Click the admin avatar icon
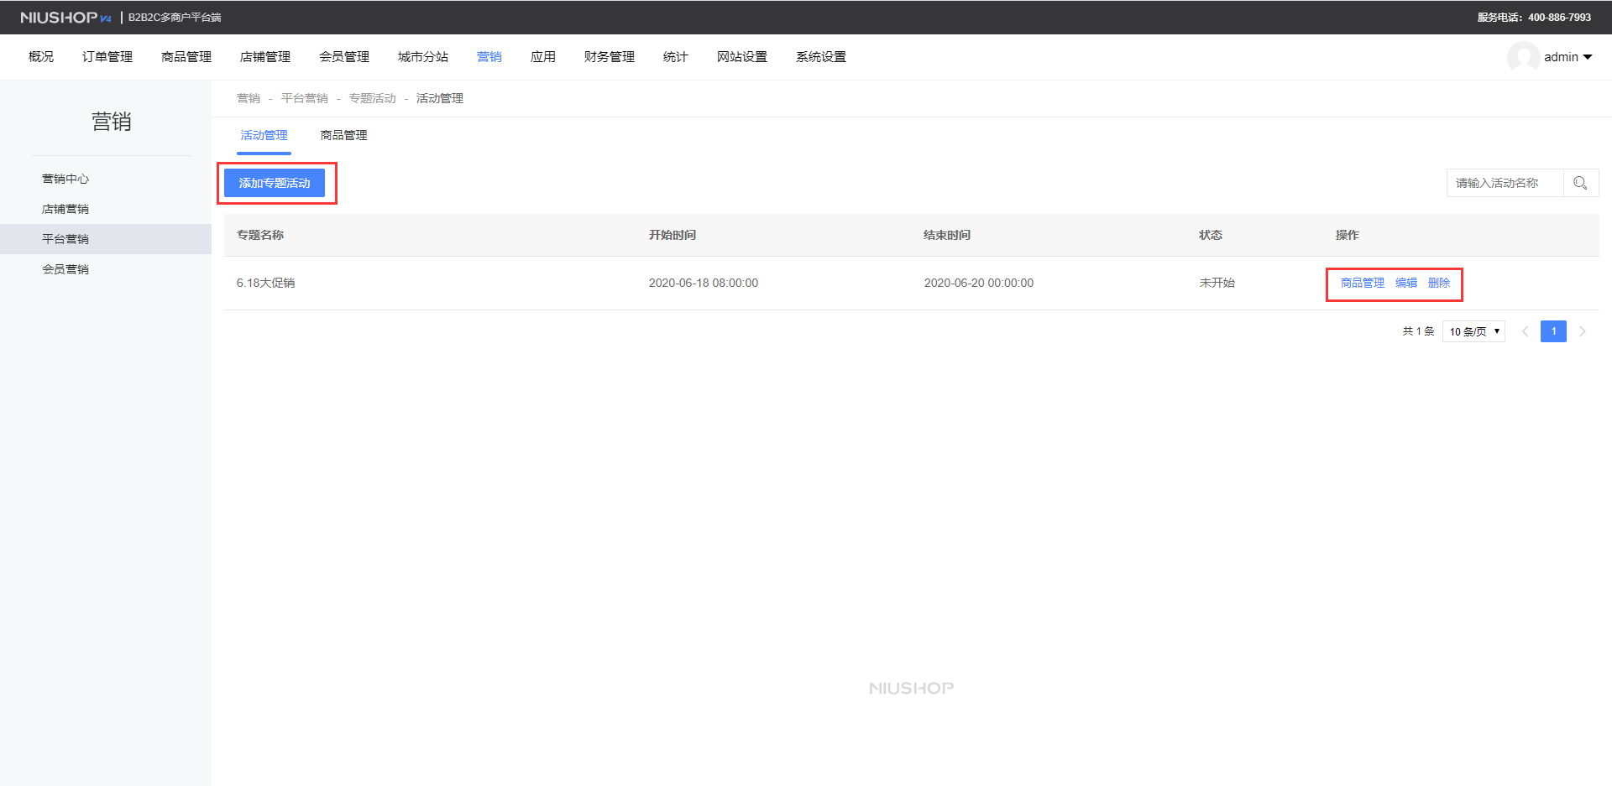This screenshot has width=1612, height=786. (x=1523, y=57)
